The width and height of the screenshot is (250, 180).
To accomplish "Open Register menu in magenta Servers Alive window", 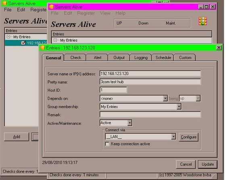I will click(86, 13).
